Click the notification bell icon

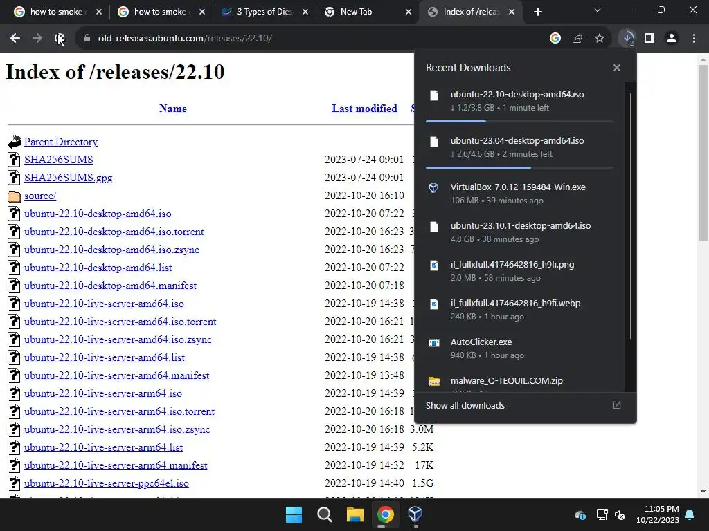click(690, 514)
